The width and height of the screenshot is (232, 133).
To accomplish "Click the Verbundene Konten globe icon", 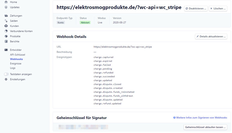I will click(x=6, y=31).
